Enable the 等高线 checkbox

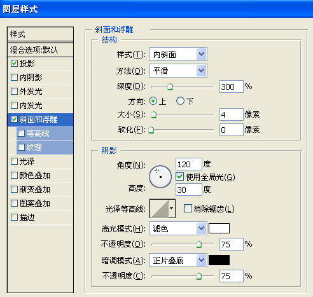[x=21, y=133]
